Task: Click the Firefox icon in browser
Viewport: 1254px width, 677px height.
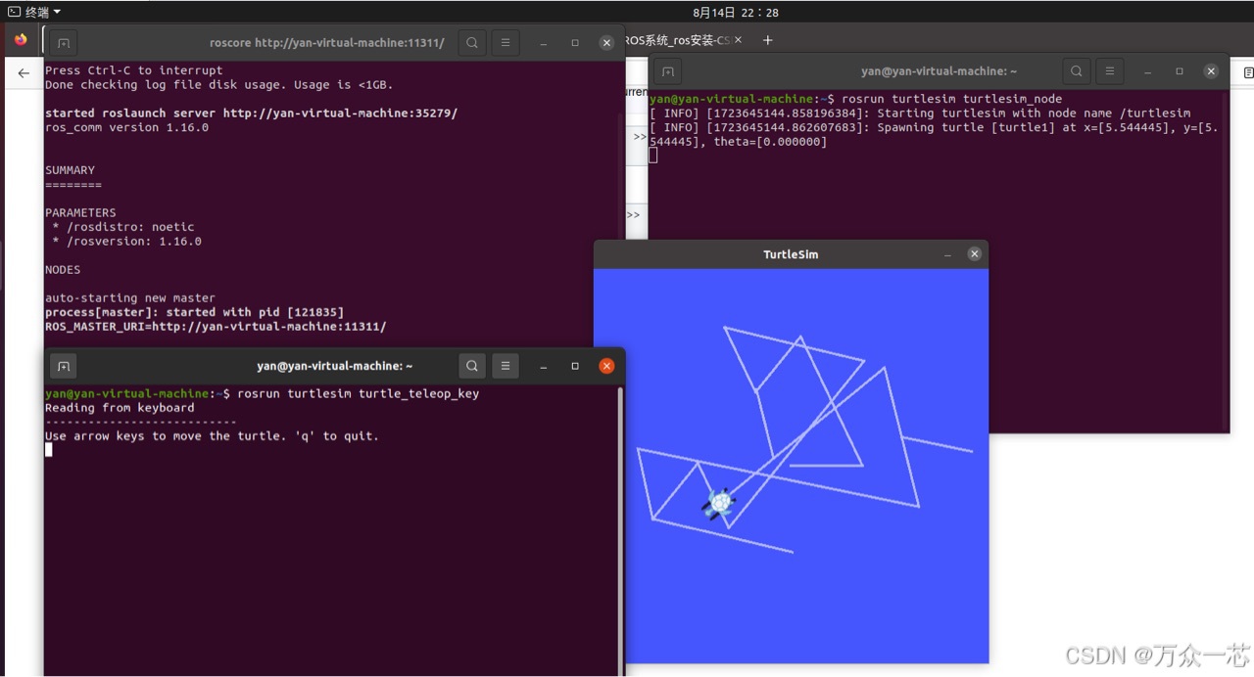Action: (21, 40)
